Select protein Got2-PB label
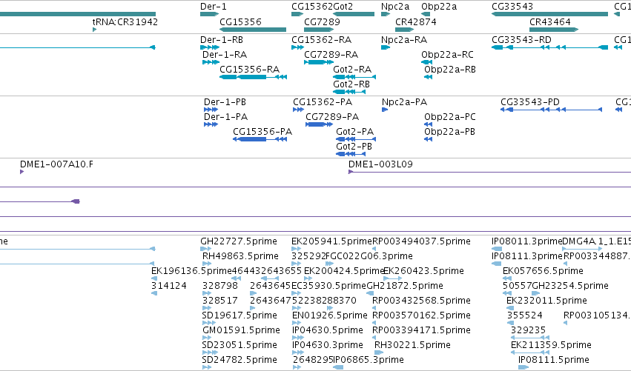This screenshot has height=371, width=631. point(354,147)
